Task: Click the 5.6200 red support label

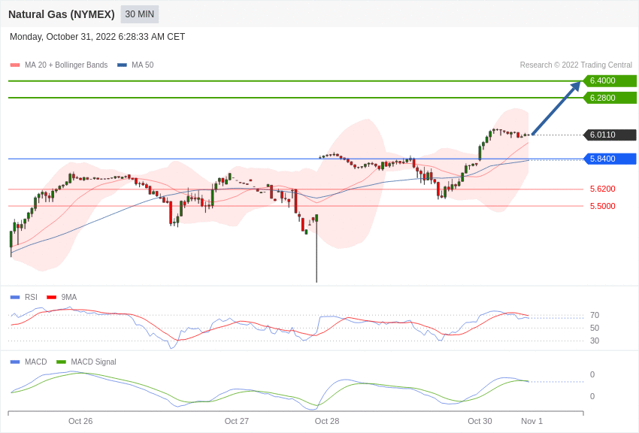Action: (602, 189)
